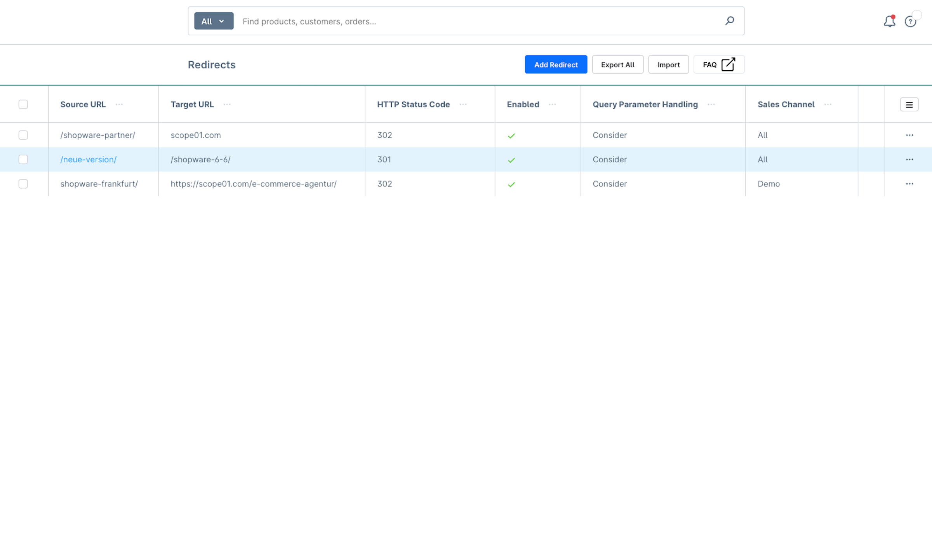This screenshot has height=534, width=932.
Task: Open Sales Channel column options dots
Action: pyautogui.click(x=828, y=104)
